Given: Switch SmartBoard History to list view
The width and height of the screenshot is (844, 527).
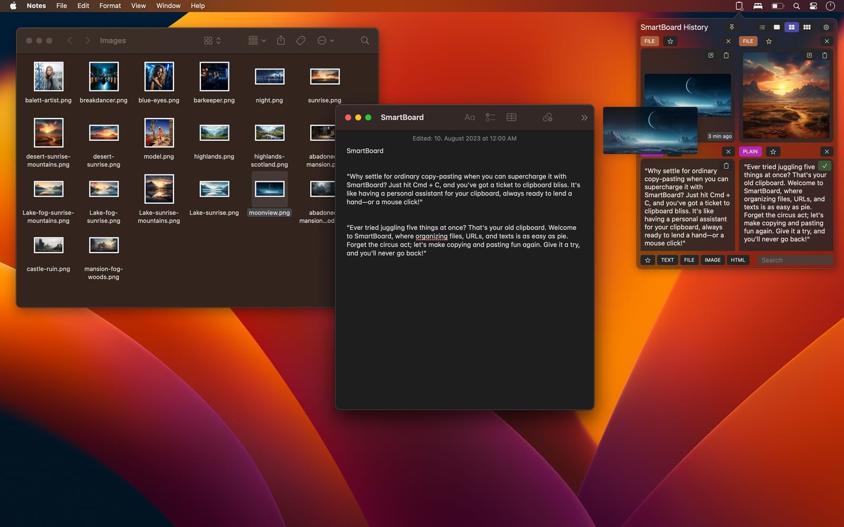Looking at the screenshot, I should tap(762, 27).
